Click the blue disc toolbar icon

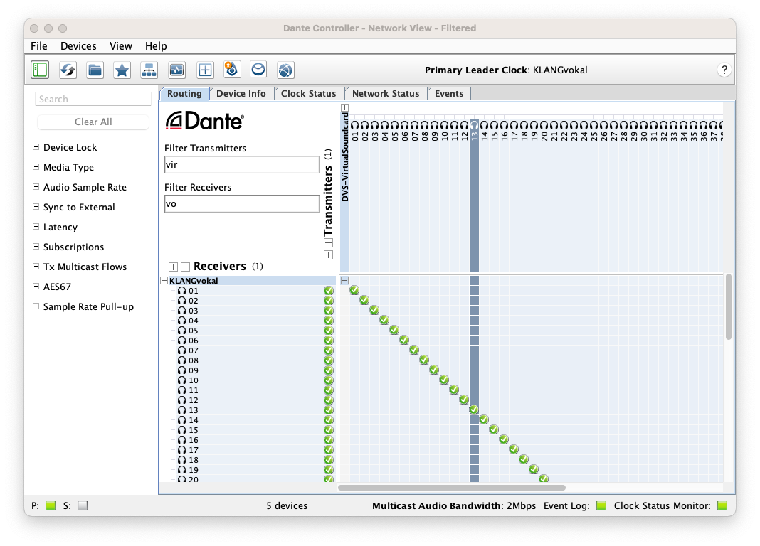[x=258, y=70]
